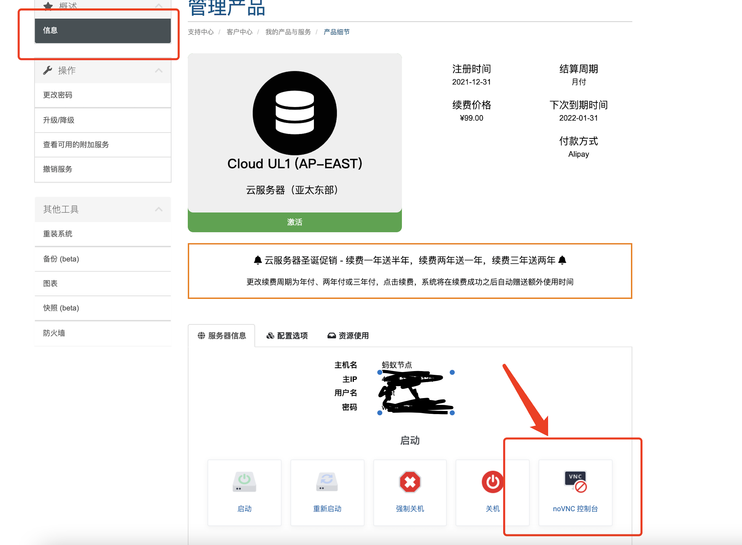Viewport: 742px width, 545px height.
Task: Collapse the 概述 panel chevron
Action: pos(159,5)
